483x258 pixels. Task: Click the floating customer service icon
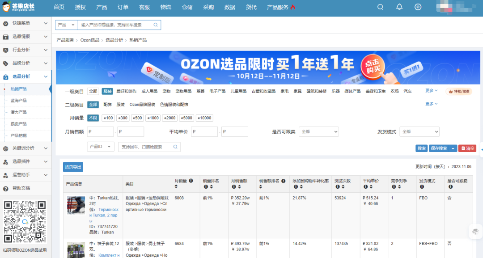[x=475, y=232]
